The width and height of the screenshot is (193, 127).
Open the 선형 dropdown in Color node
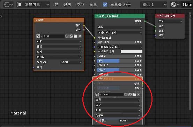pyautogui.click(x=118, y=100)
